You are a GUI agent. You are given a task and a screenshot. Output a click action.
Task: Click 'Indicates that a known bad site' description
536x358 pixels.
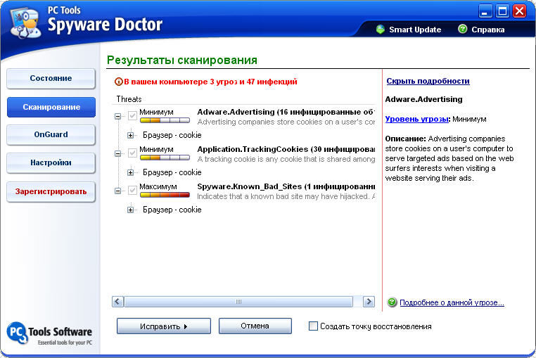pyautogui.click(x=286, y=197)
